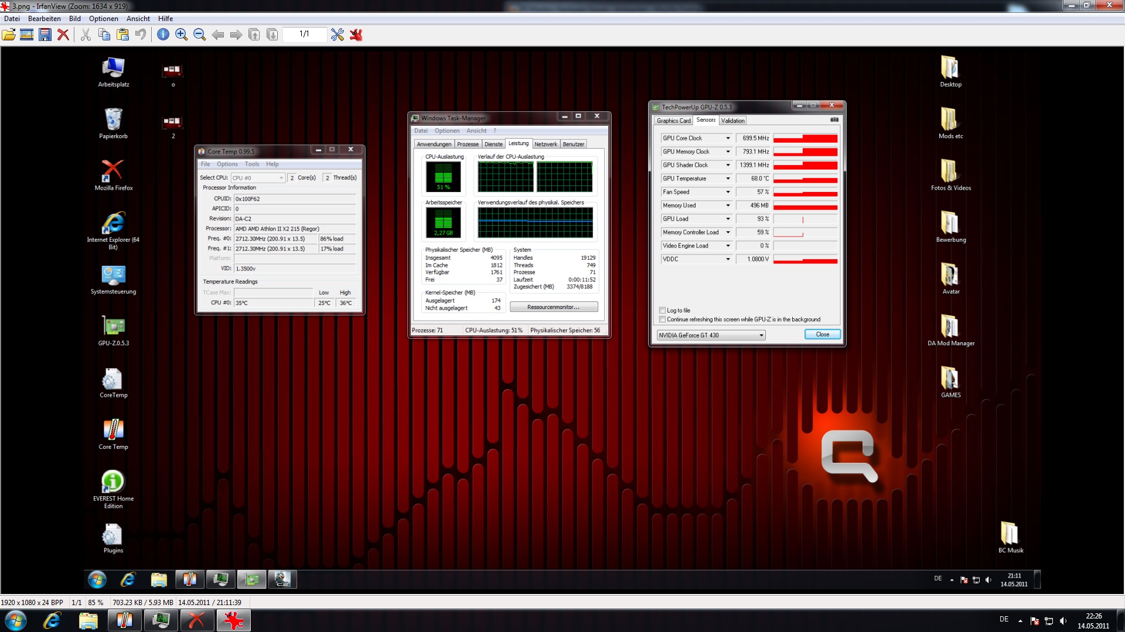Enable the 'Log to file' checkbox
The height and width of the screenshot is (632, 1125).
[x=662, y=311]
